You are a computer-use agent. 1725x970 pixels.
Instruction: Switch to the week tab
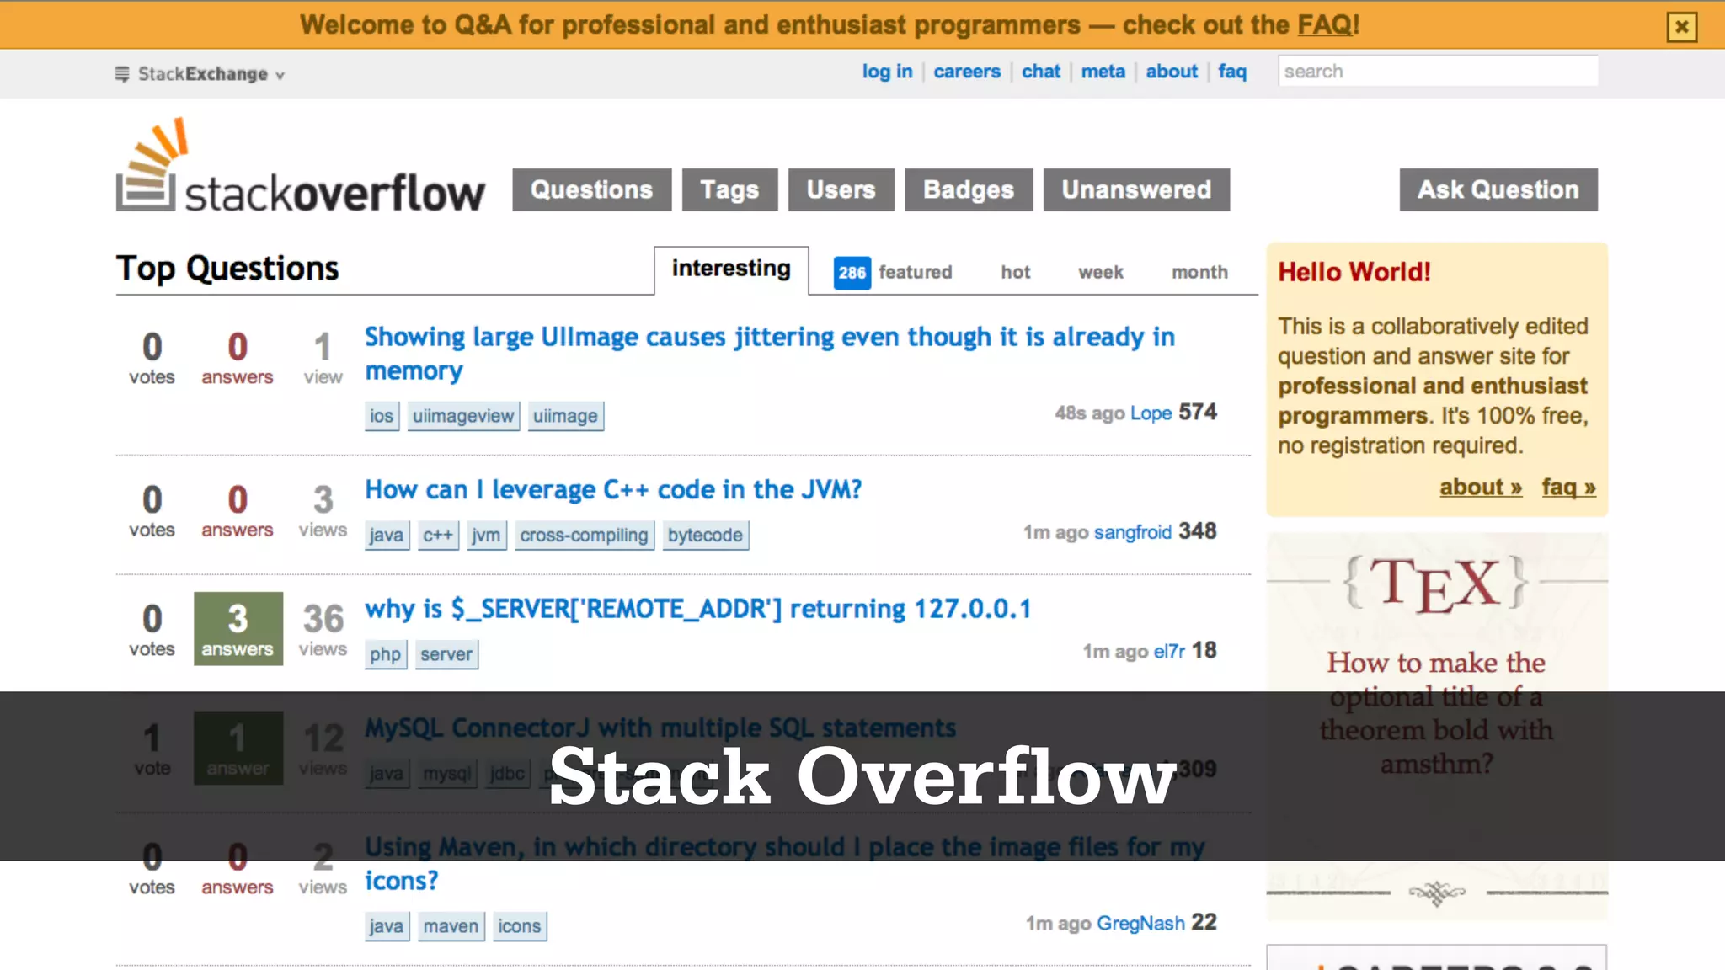(x=1101, y=272)
